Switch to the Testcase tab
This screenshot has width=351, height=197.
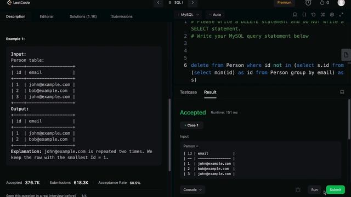[188, 92]
